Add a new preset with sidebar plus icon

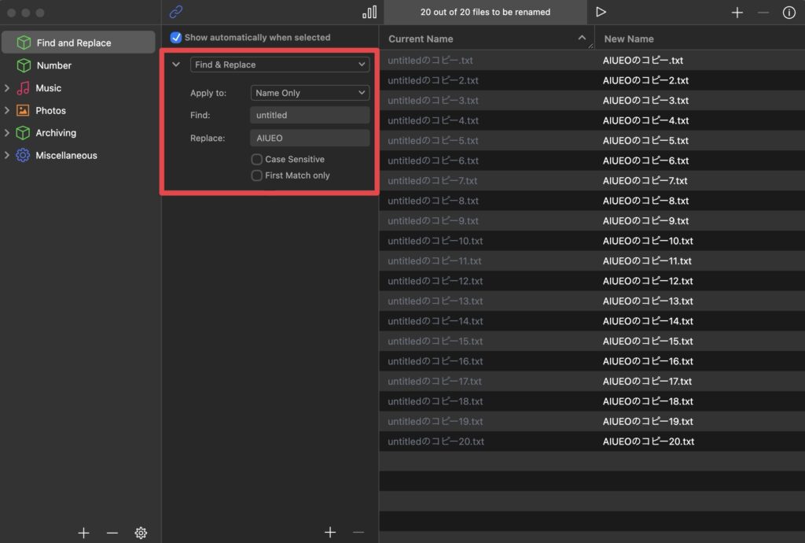[x=83, y=533]
